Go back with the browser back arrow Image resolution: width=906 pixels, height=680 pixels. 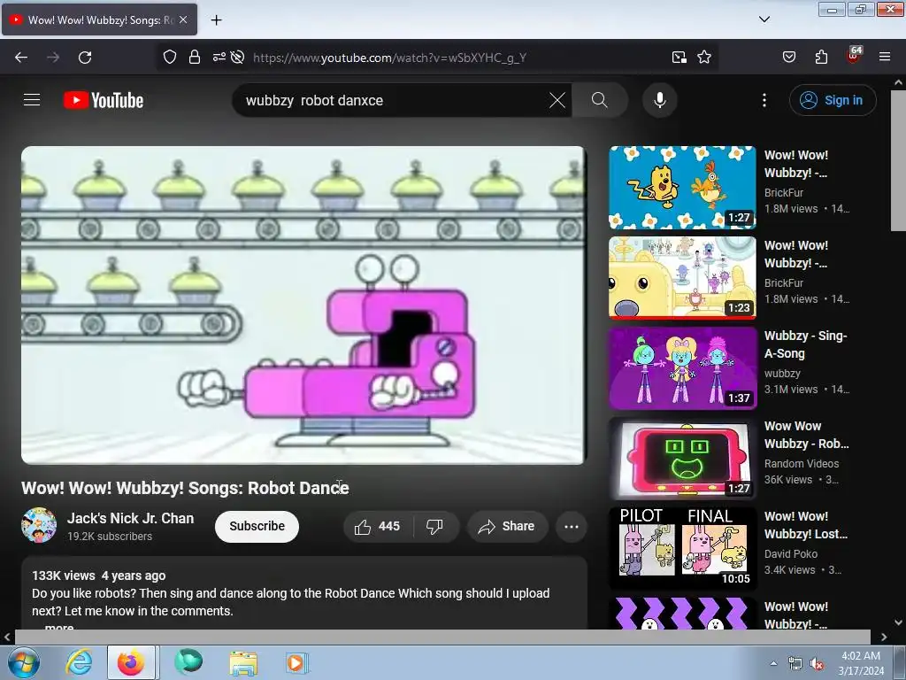[x=21, y=58]
